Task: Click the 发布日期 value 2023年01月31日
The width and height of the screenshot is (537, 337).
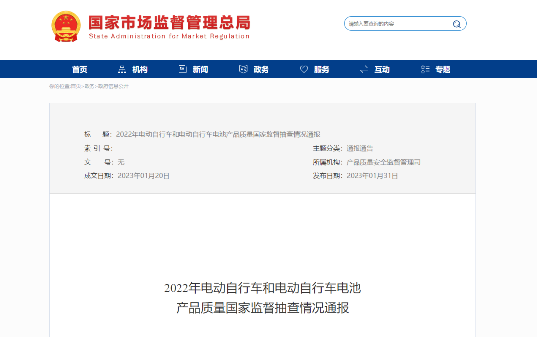Action: coord(372,176)
